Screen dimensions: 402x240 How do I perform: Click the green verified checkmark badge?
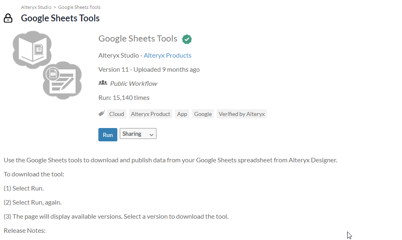[187, 39]
